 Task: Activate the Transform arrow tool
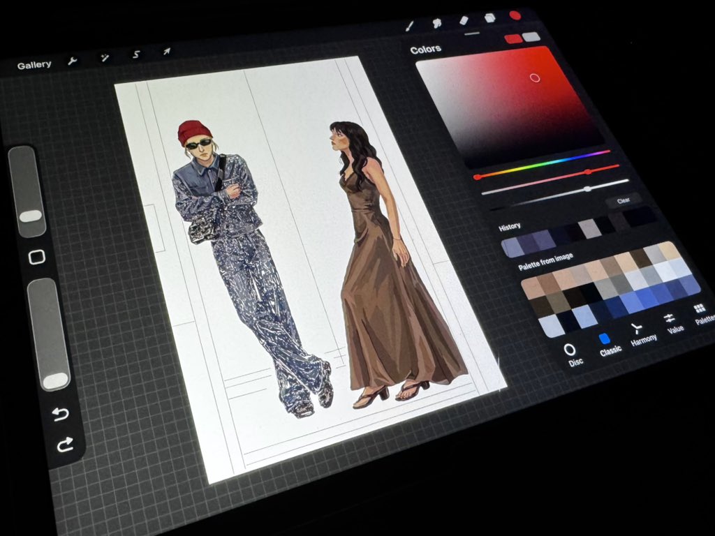(167, 52)
